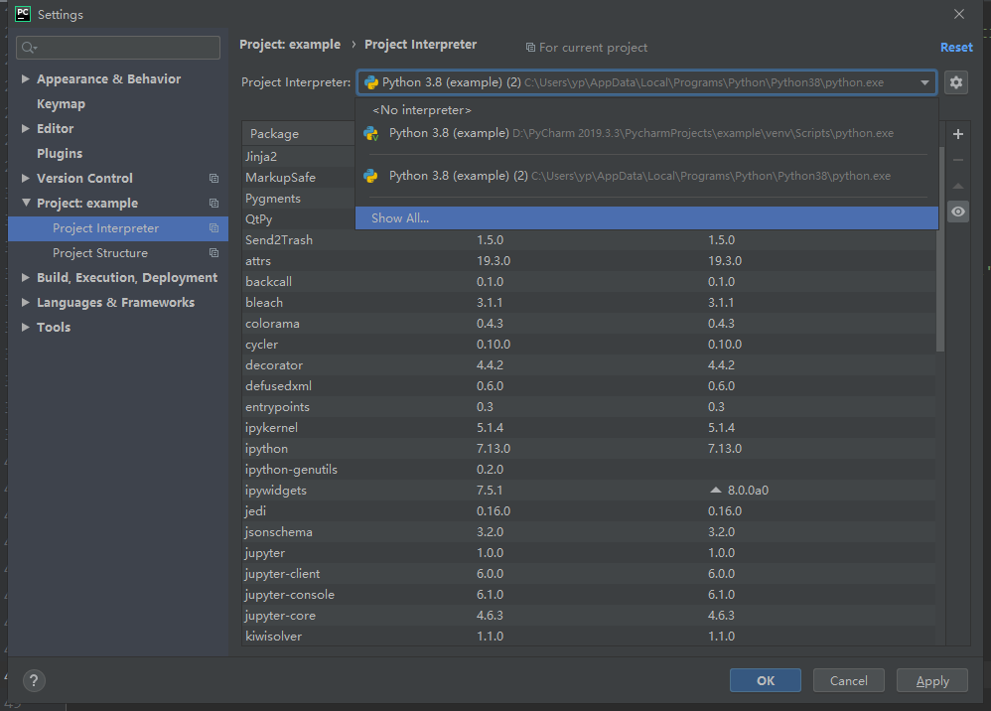This screenshot has width=991, height=711.
Task: Select the decorator package row
Action: 589,365
